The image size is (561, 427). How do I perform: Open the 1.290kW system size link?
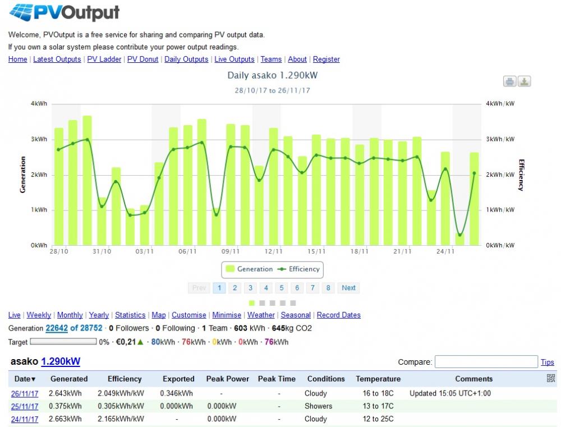[x=61, y=361]
